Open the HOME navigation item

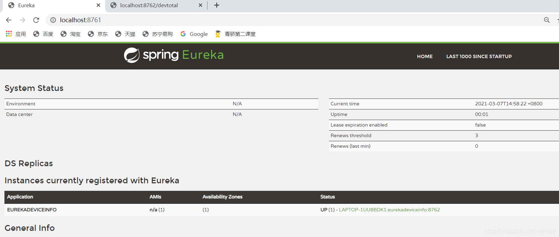(425, 56)
